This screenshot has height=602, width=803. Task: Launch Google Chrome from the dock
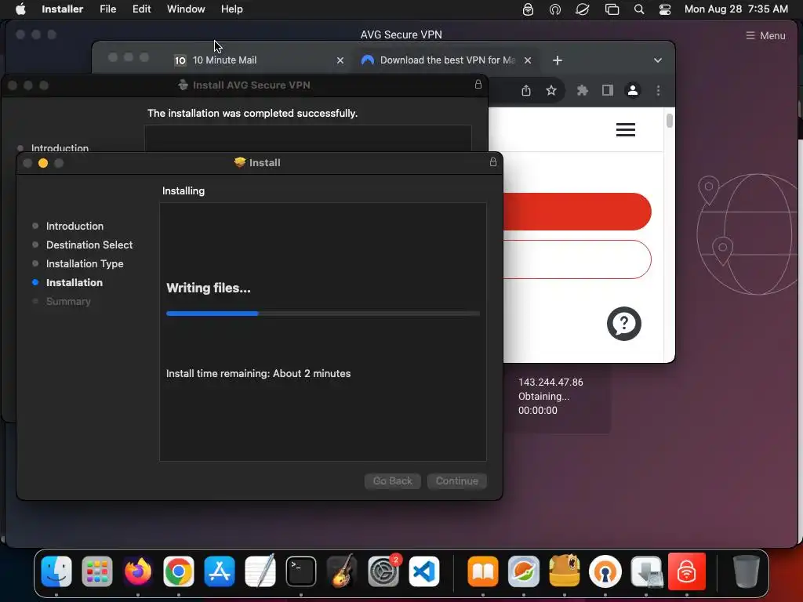point(178,571)
